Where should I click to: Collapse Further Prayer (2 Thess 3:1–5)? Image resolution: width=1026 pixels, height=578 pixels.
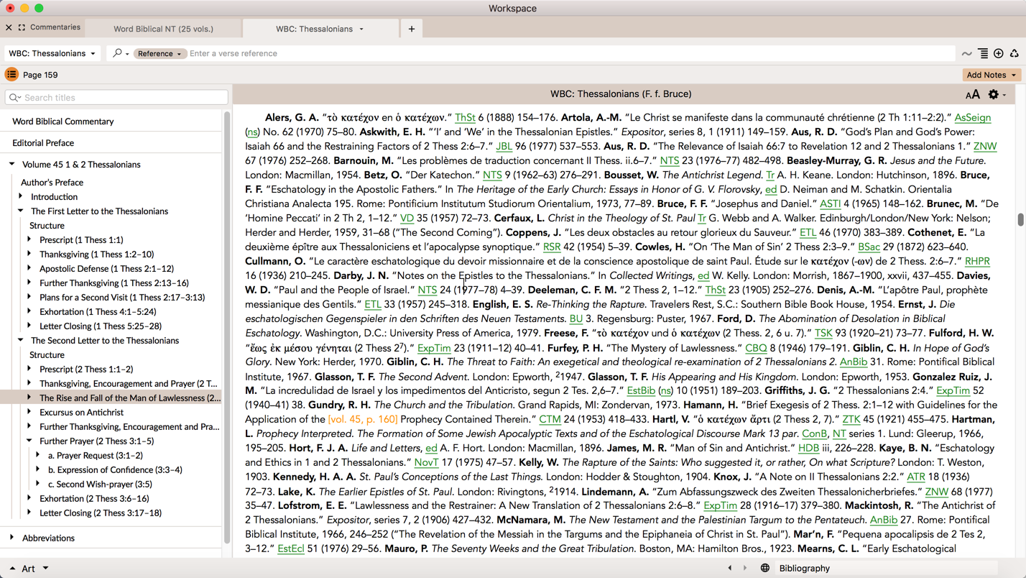(29, 441)
